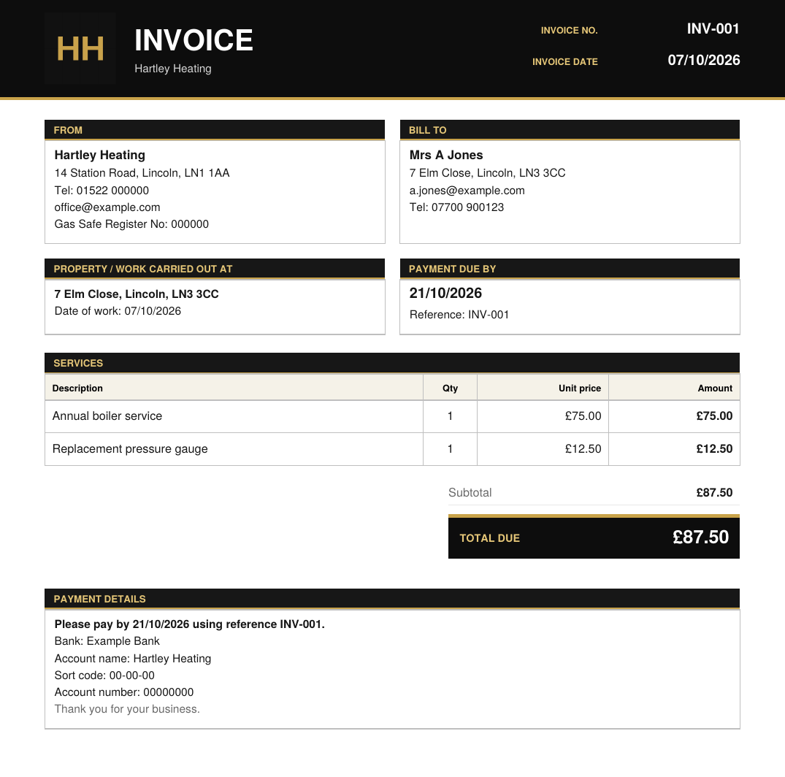The width and height of the screenshot is (785, 777).
Task: Click the HH company logo
Action: [x=80, y=48]
